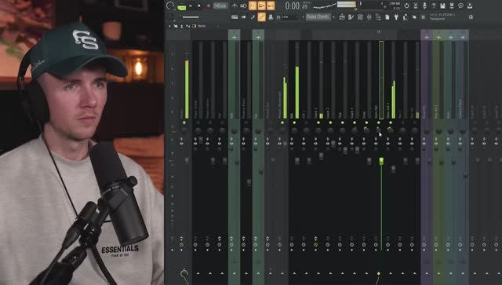Viewport: 502px width, 285px height.
Task: Mute the Snare 1 mixer track LED
Action: 318,122
